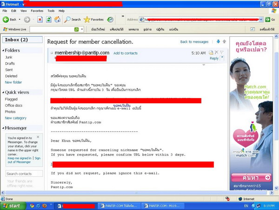Open the Deleted folder
The height and width of the screenshot is (210, 279).
(x=11, y=76)
